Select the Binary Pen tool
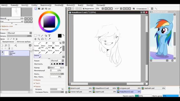 (44, 47)
